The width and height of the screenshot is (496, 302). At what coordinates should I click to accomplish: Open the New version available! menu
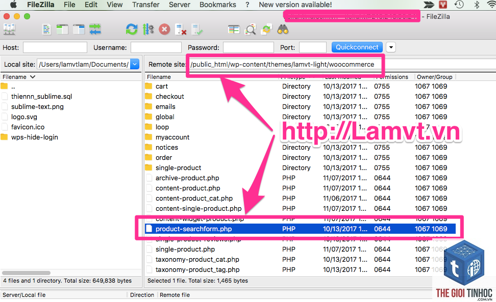(295, 5)
